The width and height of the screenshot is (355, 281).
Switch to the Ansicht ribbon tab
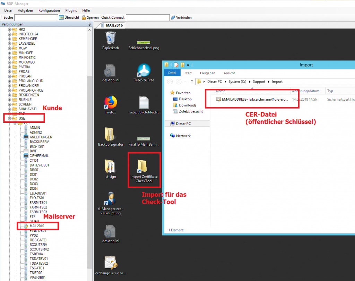coord(229,73)
